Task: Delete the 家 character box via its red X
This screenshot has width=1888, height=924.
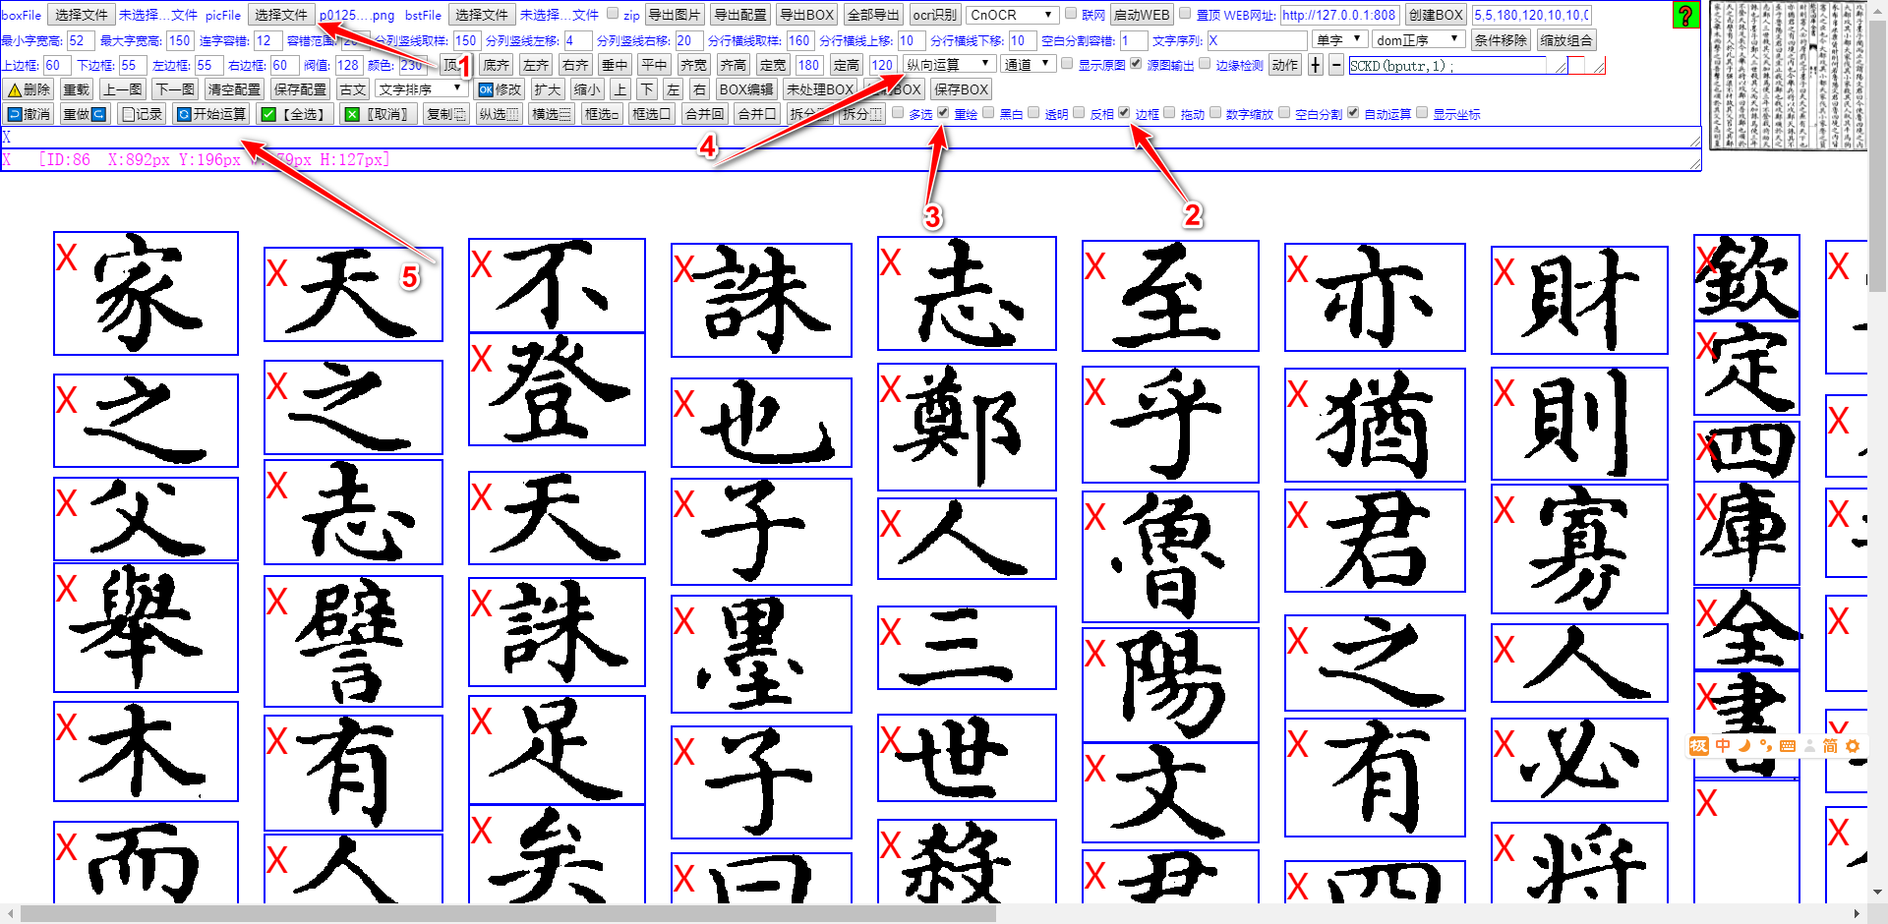Action: pyautogui.click(x=66, y=258)
